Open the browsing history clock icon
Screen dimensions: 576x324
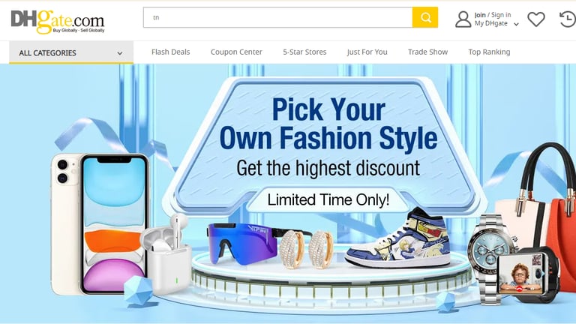click(x=568, y=19)
